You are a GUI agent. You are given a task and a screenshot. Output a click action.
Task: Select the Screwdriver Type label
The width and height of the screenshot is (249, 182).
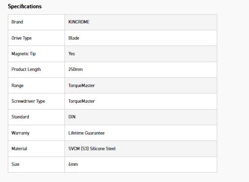pyautogui.click(x=28, y=101)
